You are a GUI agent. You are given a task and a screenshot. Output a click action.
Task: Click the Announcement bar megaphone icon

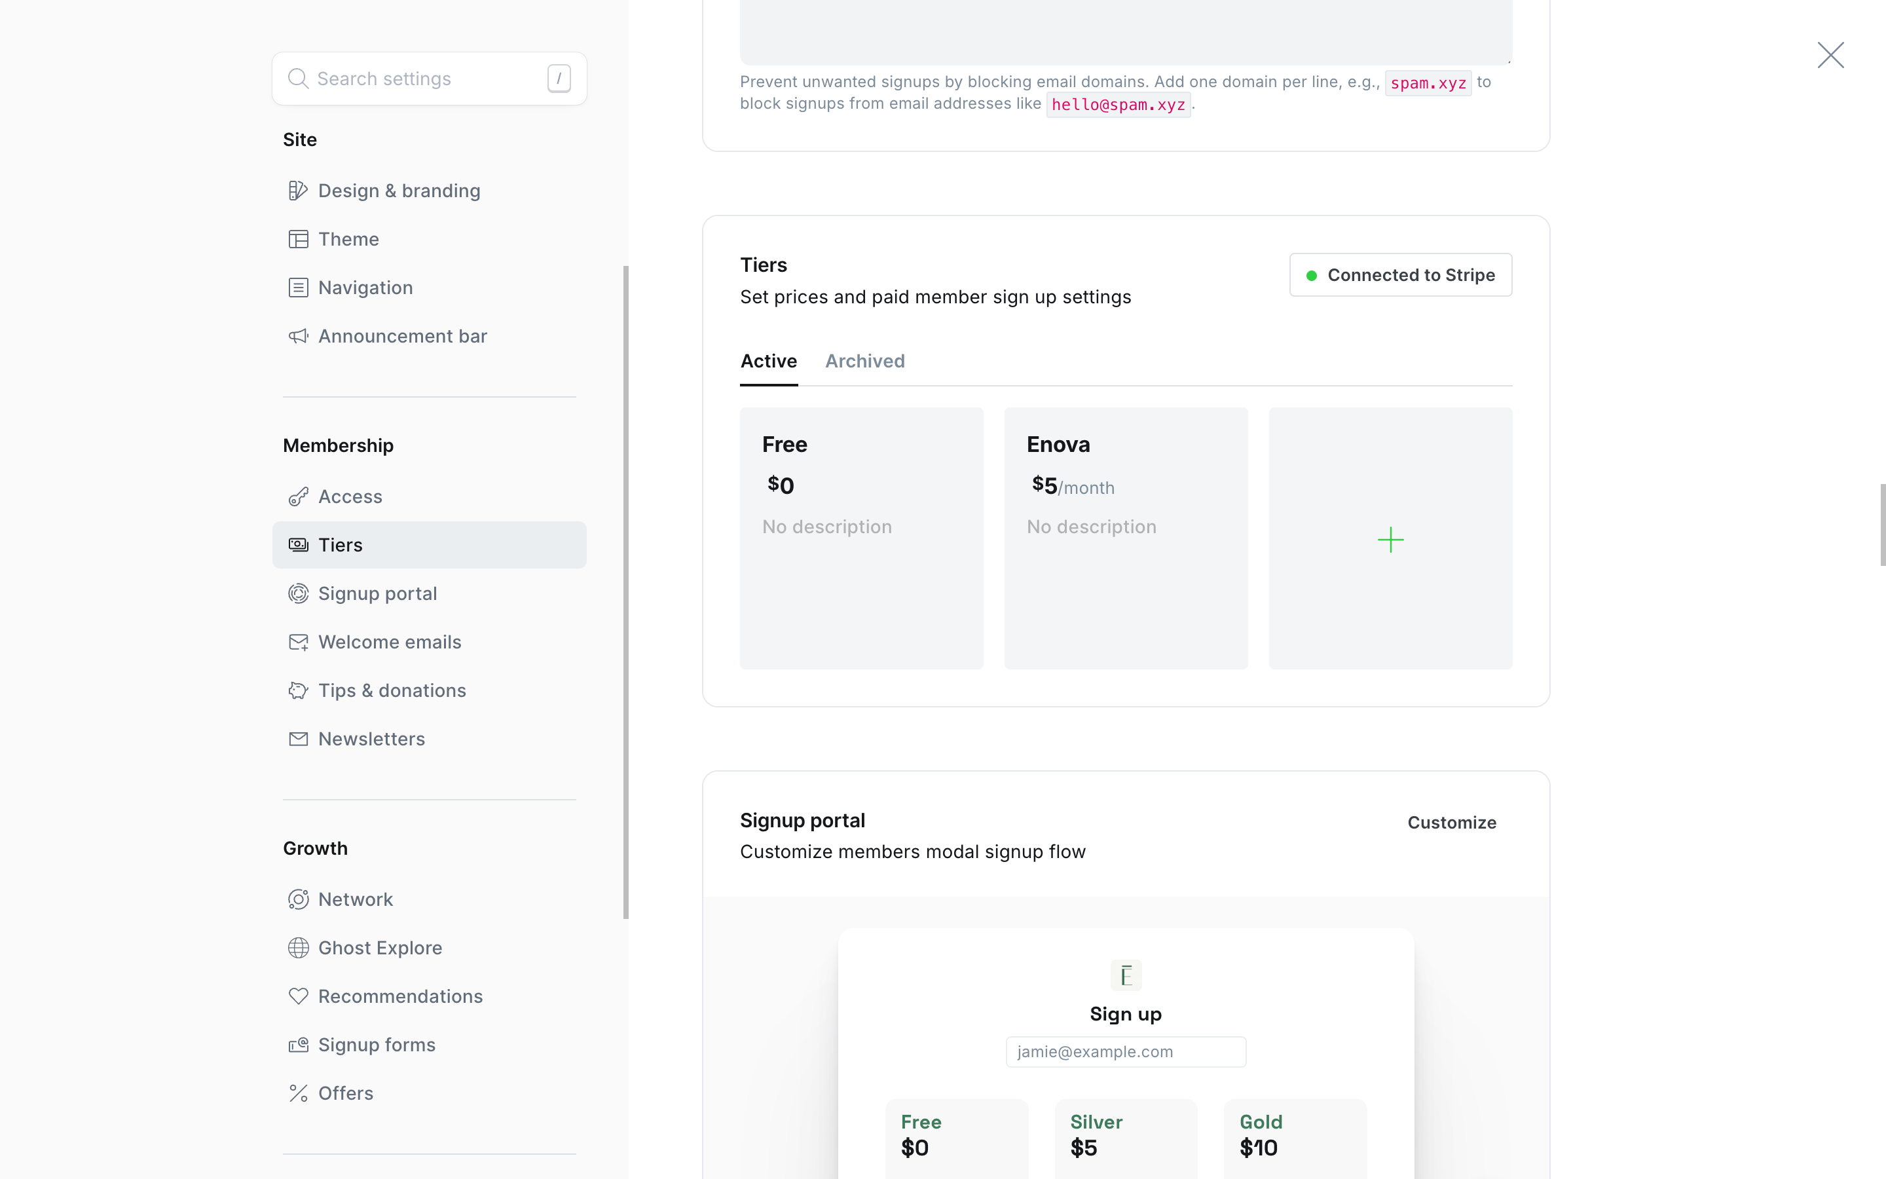point(298,336)
